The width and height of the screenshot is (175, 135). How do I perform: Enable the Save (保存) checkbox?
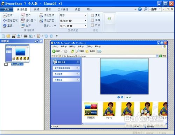92,20
